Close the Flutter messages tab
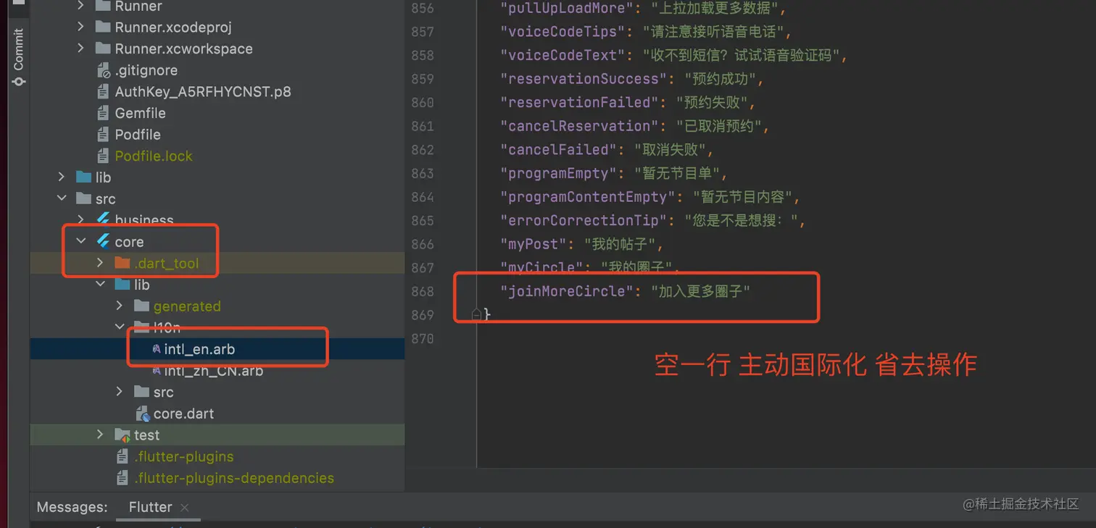Screen dimensions: 1096x528 [x=184, y=508]
